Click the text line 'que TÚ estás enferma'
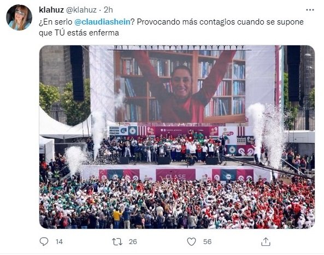The height and width of the screenshot is (255, 324). pyautogui.click(x=79, y=33)
